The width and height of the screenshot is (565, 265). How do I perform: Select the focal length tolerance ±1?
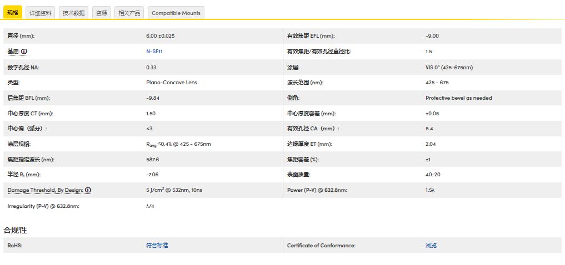point(428,159)
